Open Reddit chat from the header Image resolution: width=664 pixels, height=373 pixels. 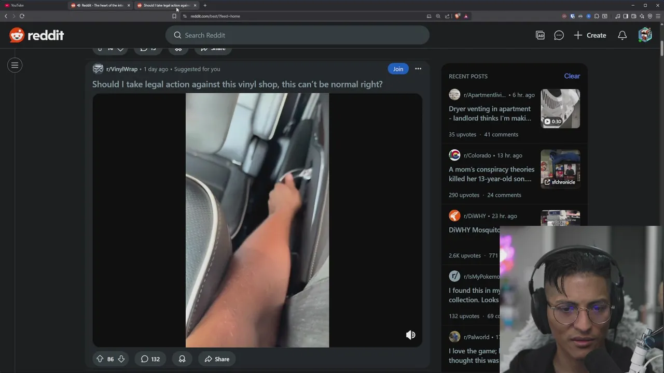pos(559,35)
